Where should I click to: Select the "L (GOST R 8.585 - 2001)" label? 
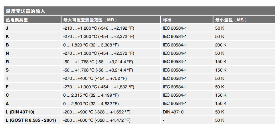click(x=31, y=120)
